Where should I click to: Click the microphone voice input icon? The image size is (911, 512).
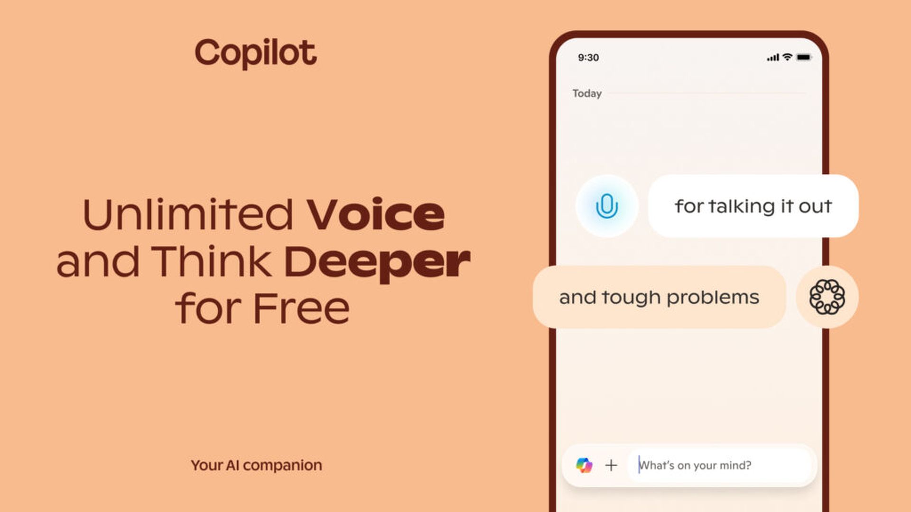coord(605,206)
